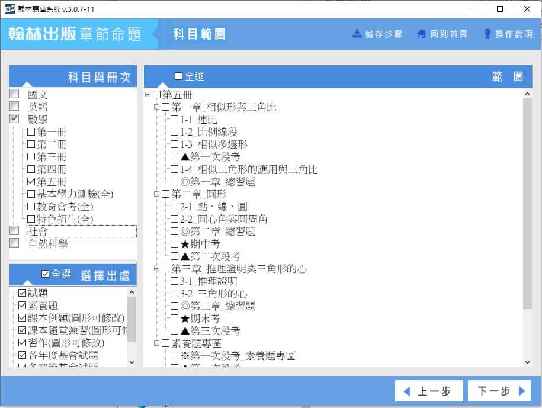Collapse the 第一章 相似形與三角比 node
The height and width of the screenshot is (408, 542).
(156, 107)
